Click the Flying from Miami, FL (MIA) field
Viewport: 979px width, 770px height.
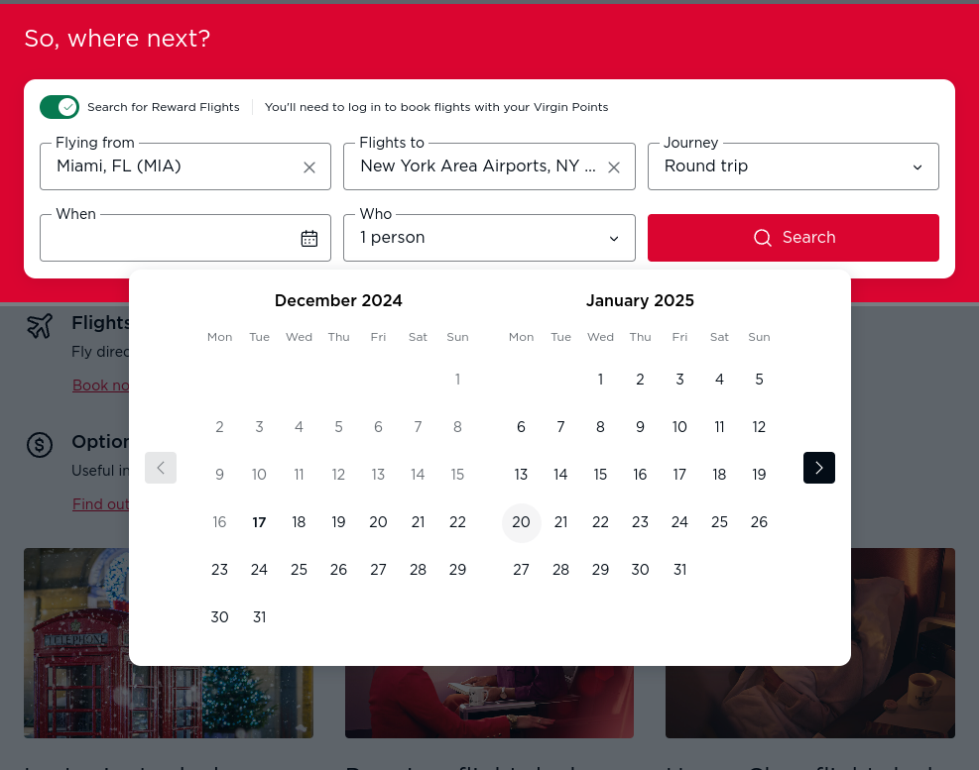[x=185, y=166]
